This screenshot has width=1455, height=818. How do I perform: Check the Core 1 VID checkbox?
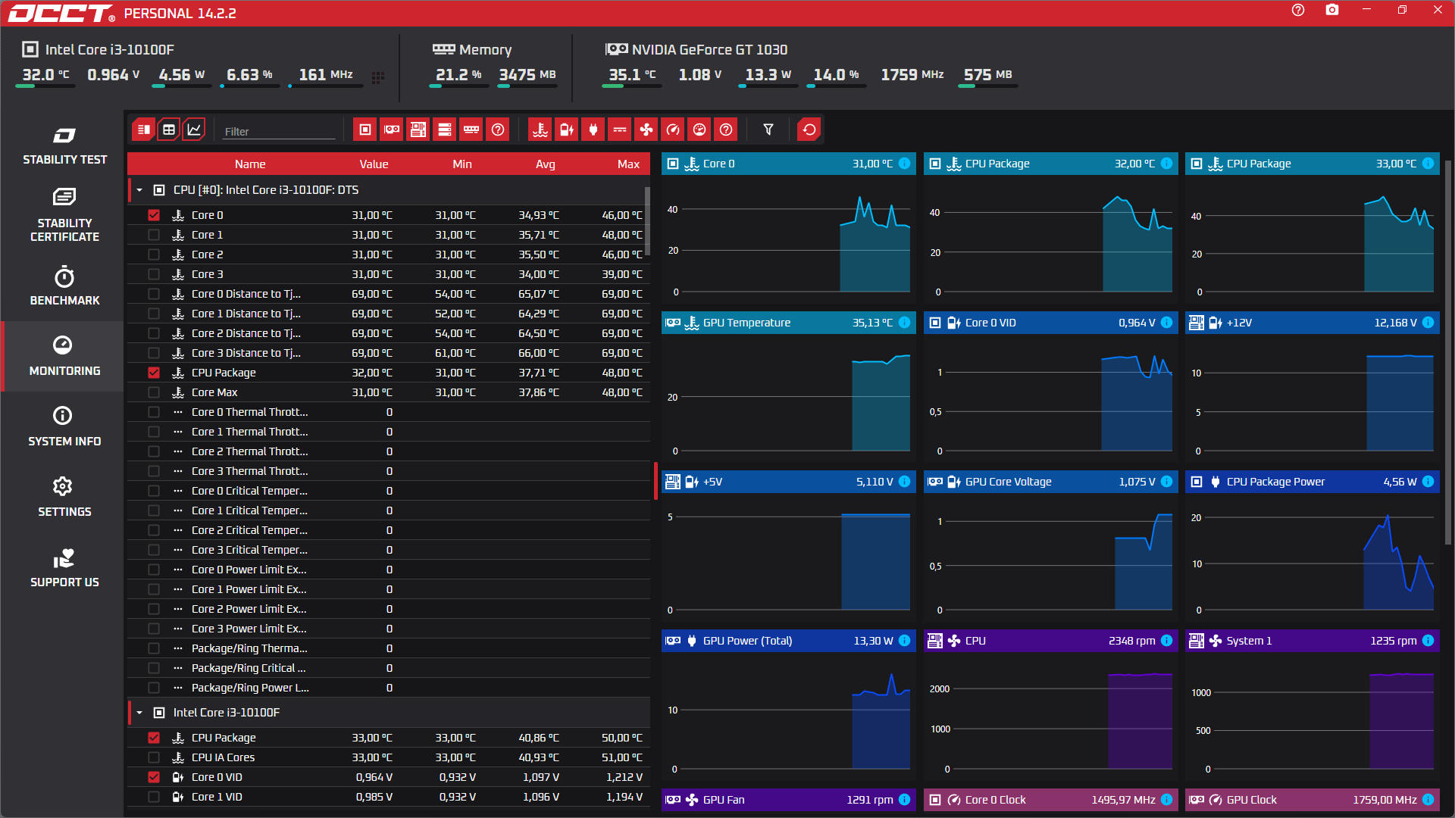(154, 797)
